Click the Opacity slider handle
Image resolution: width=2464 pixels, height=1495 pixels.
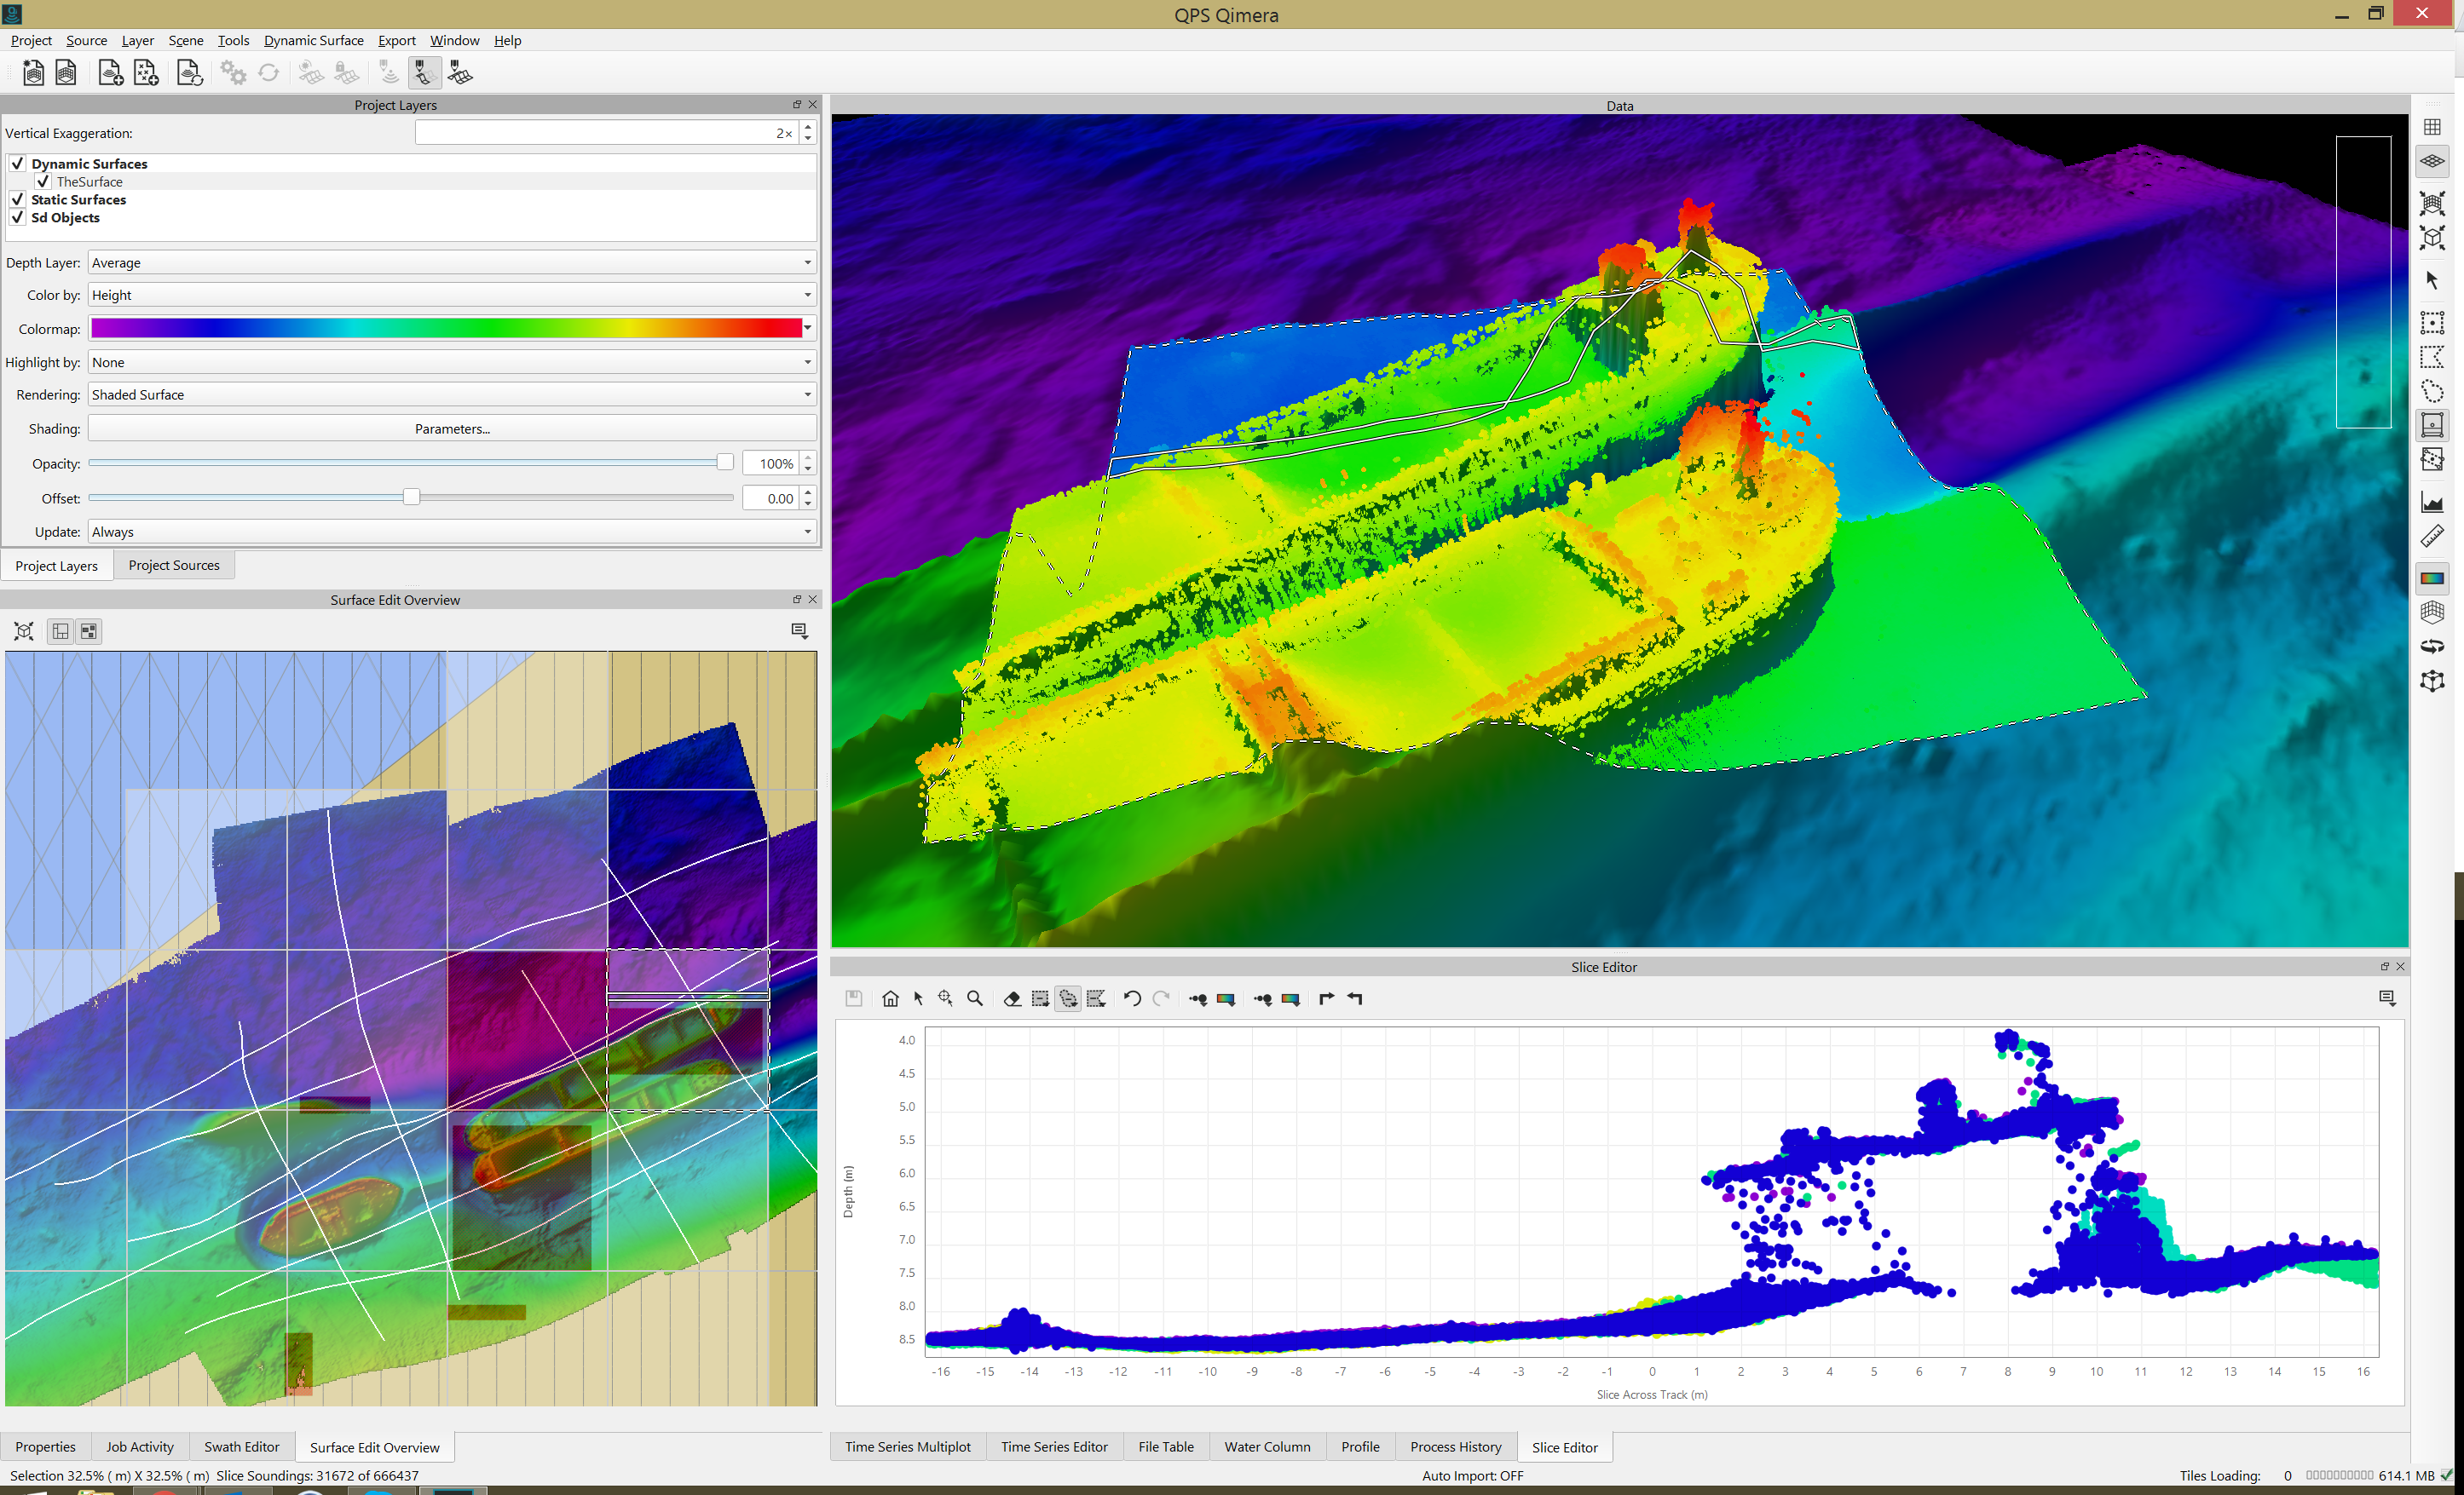725,463
